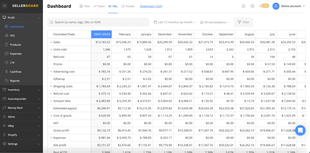The image size is (310, 153).
Task: Click the Settings gear icon
Action: tap(4, 144)
